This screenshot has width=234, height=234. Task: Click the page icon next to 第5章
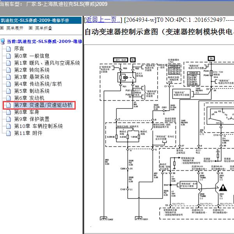tap(9, 91)
